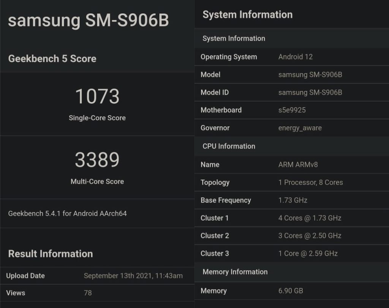The height and width of the screenshot is (308, 389).
Task: Click the Memory label in the last row
Action: pos(213,291)
